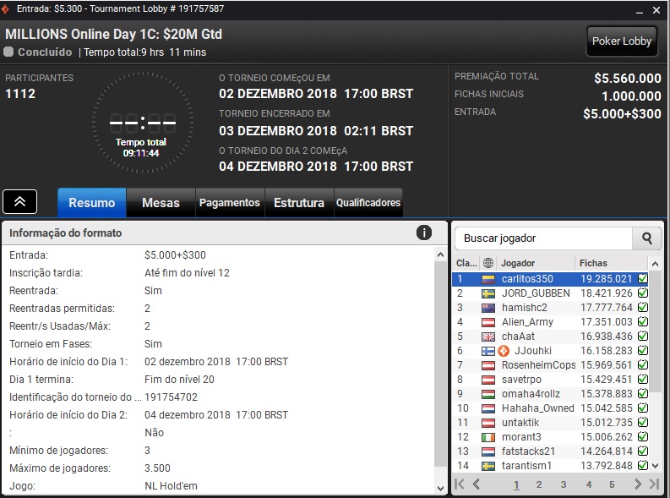Click the flag next to RosenheimCops
The height and width of the screenshot is (498, 670).
(488, 365)
